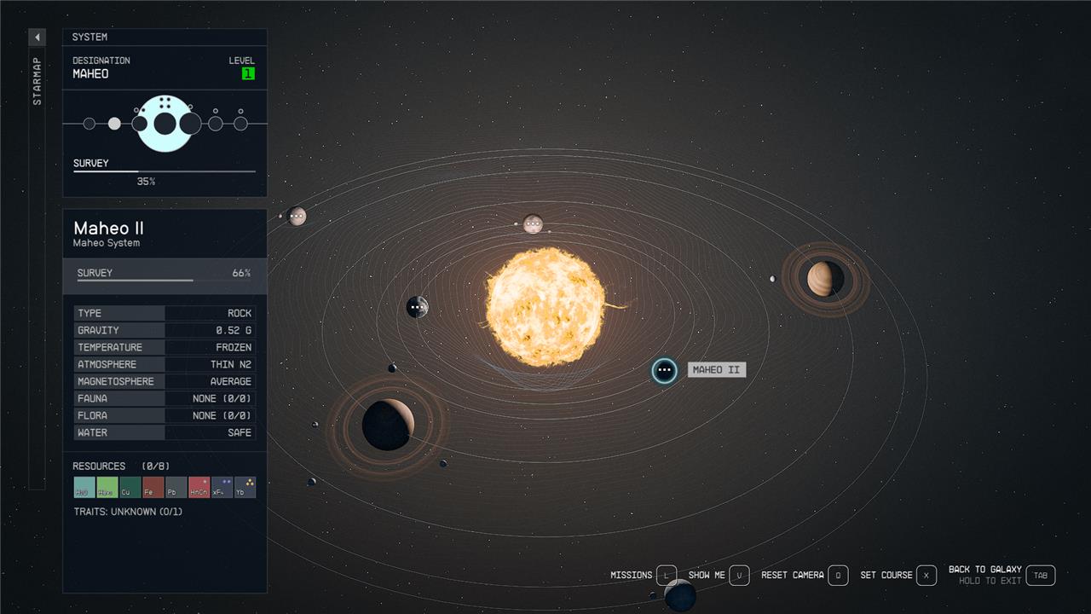Image resolution: width=1091 pixels, height=614 pixels.
Task: Reset Camera using the bottom prompt
Action: (x=838, y=576)
